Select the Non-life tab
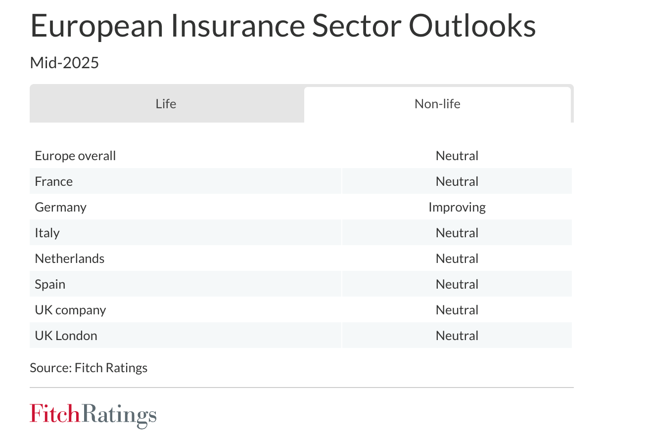649x432 pixels. tap(437, 104)
